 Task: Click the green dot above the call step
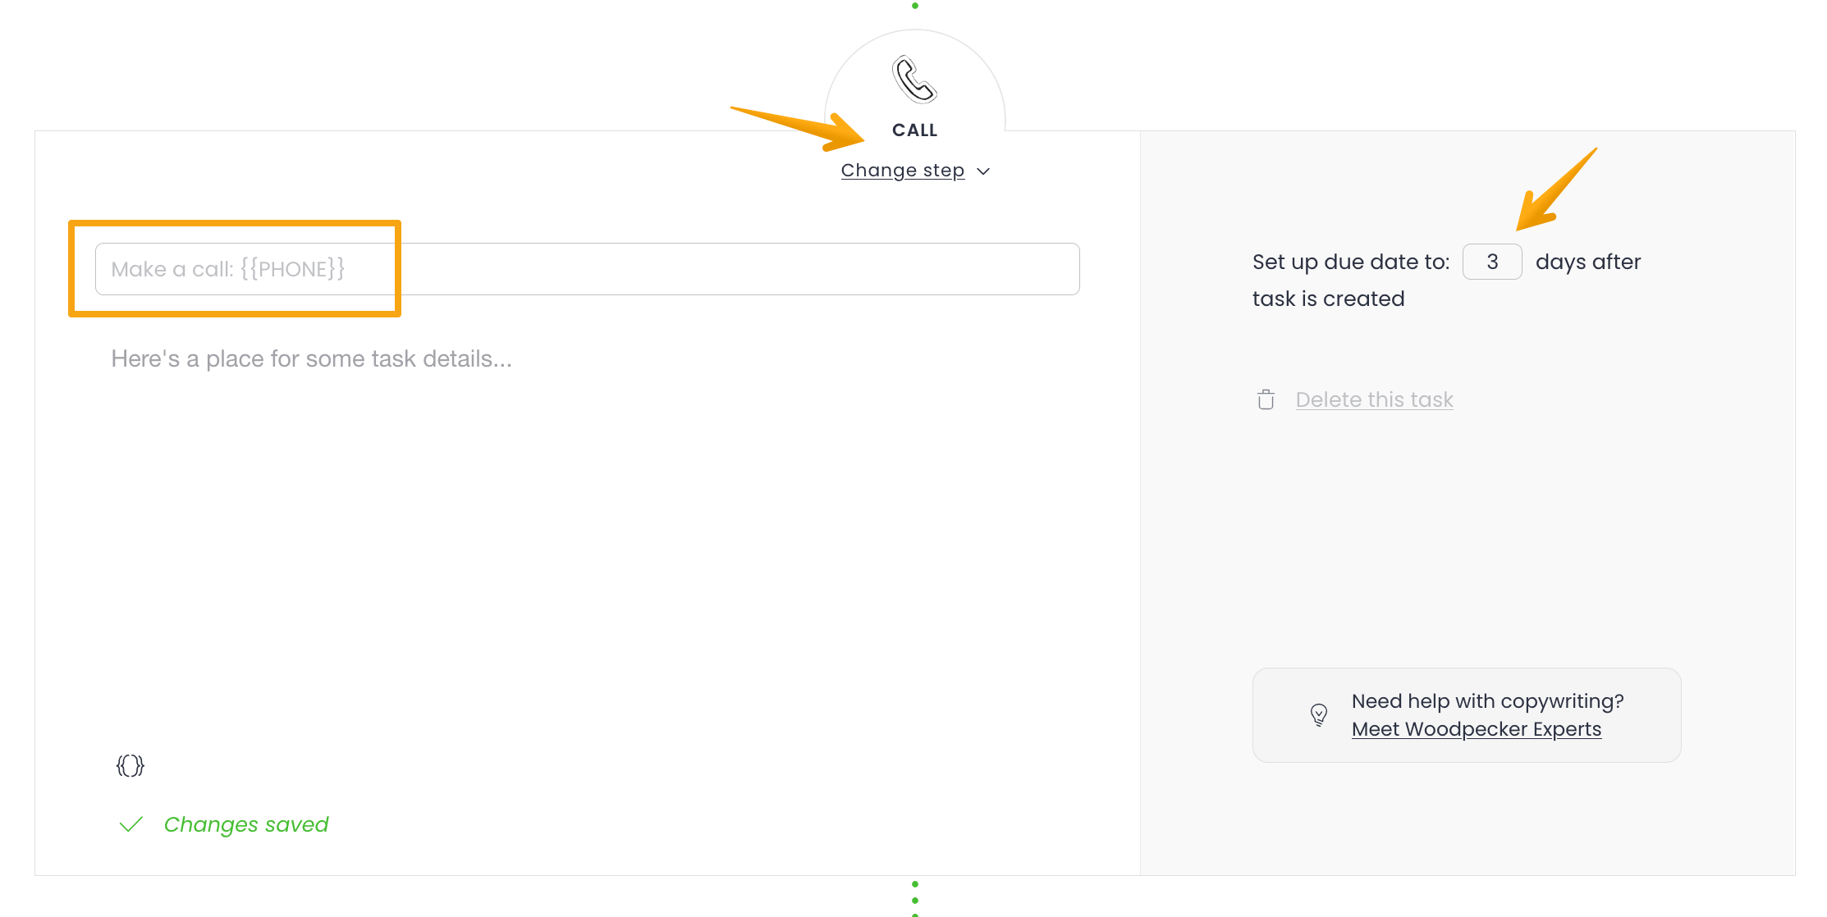pyautogui.click(x=914, y=6)
